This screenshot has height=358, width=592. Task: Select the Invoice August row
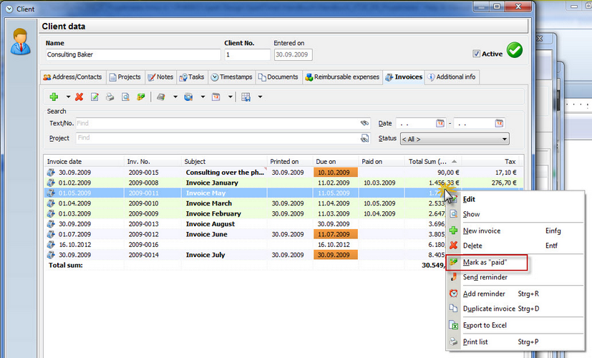pyautogui.click(x=246, y=224)
